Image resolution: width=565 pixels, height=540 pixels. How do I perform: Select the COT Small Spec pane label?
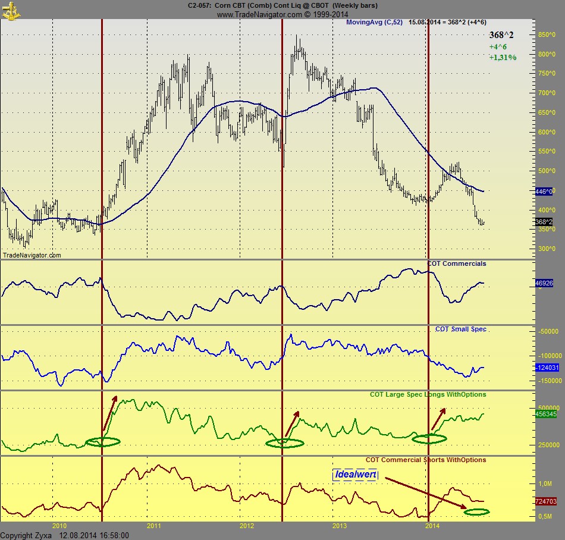pyautogui.click(x=461, y=329)
